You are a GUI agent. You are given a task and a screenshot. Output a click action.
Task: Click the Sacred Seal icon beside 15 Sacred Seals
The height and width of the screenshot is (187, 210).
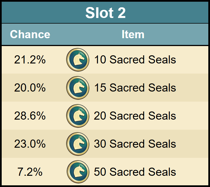click(x=78, y=88)
